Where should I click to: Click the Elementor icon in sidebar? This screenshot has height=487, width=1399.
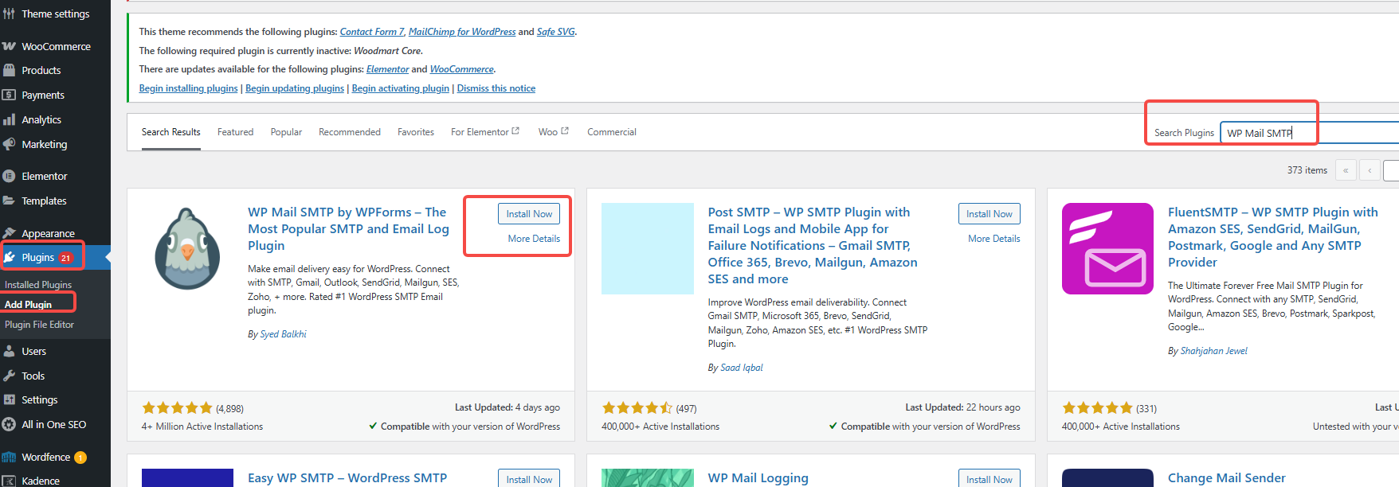pos(10,176)
